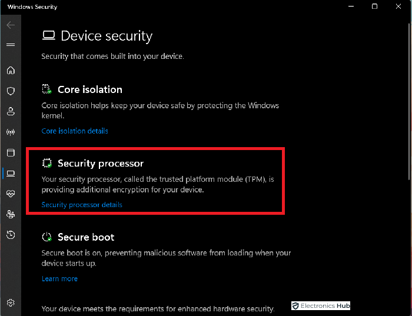The image size is (412, 316).
Task: Open Virus & threat protection shield icon
Action: tap(11, 91)
